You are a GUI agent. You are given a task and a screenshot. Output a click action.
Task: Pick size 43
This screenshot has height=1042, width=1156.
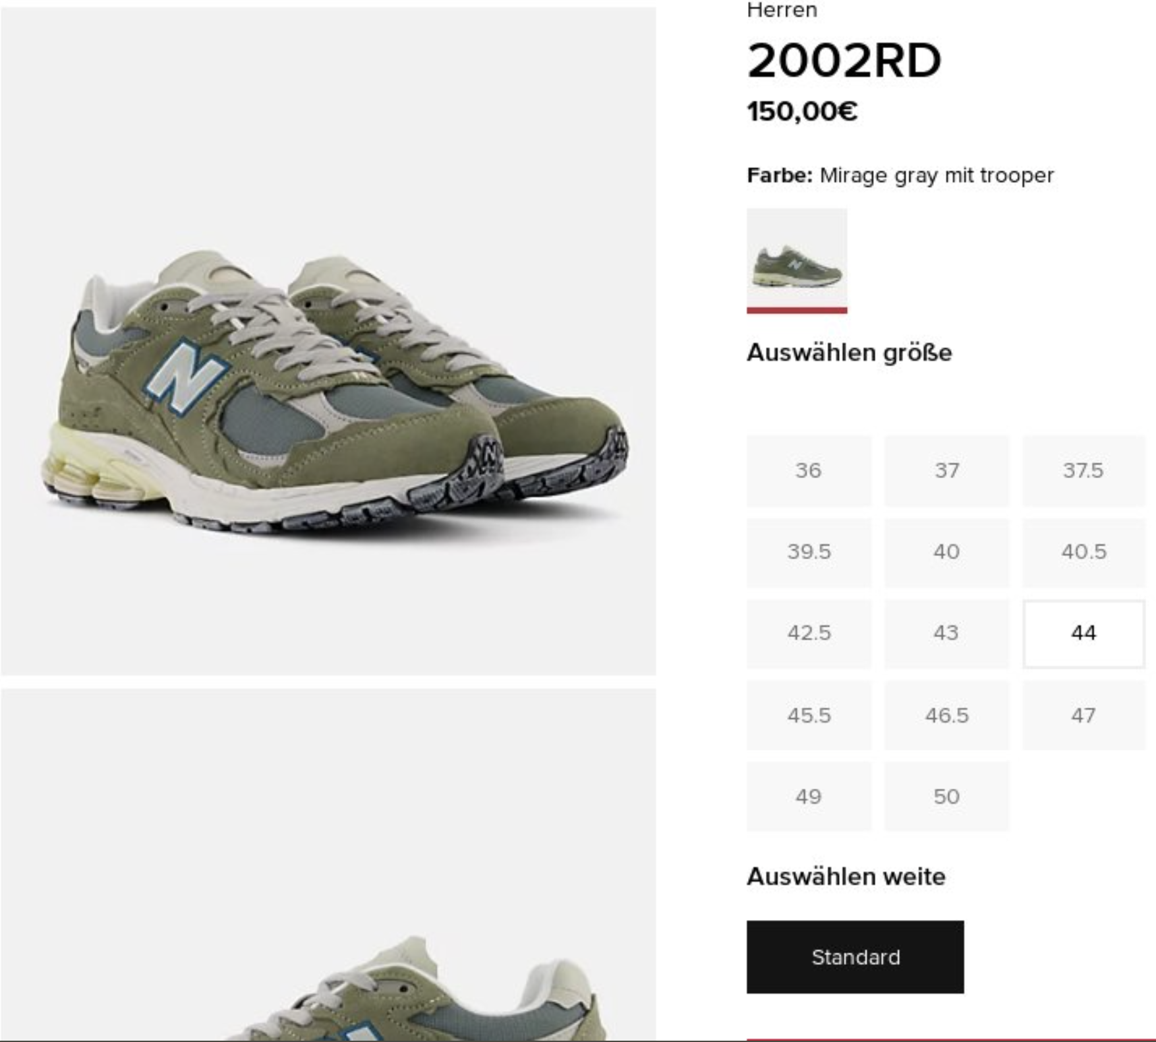tap(946, 634)
